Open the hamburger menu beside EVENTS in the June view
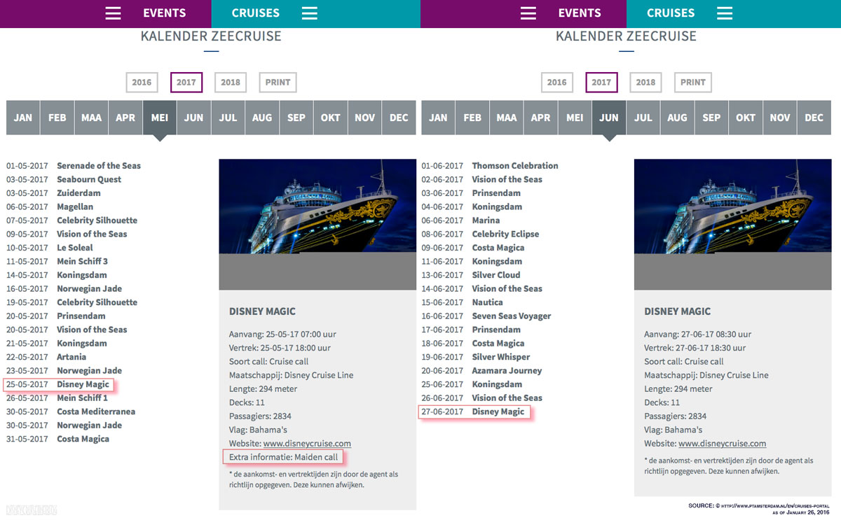Viewport: 841px width, 520px height. click(528, 13)
